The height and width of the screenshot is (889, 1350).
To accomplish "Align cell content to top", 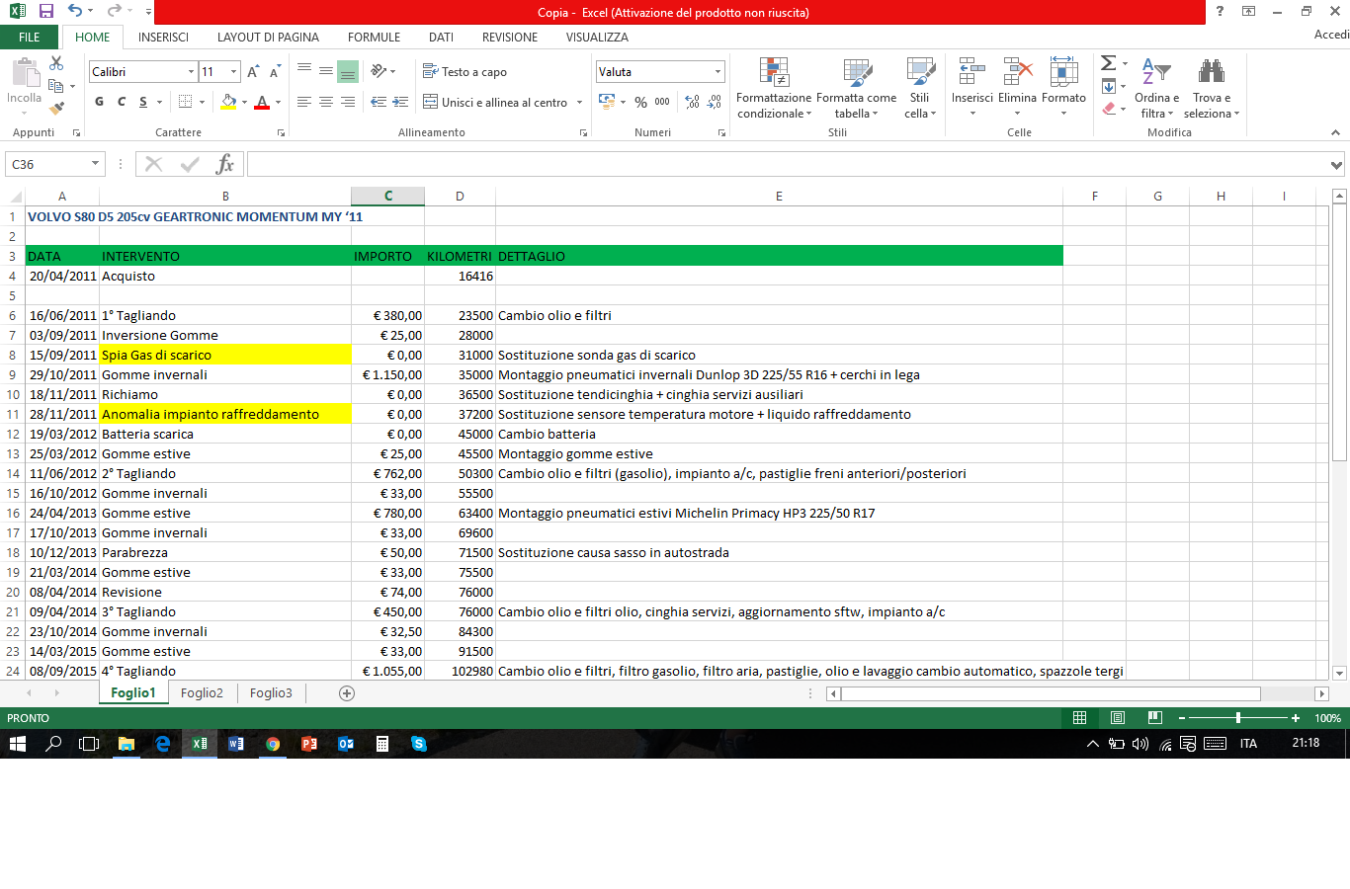I will (x=304, y=71).
